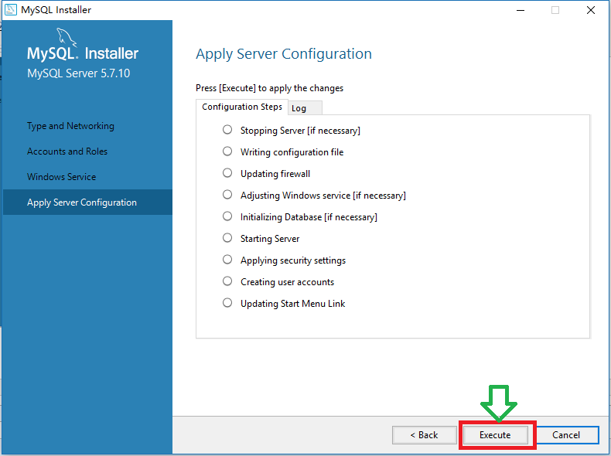The height and width of the screenshot is (456, 611).
Task: Switch to the Log tab
Action: pos(305,108)
